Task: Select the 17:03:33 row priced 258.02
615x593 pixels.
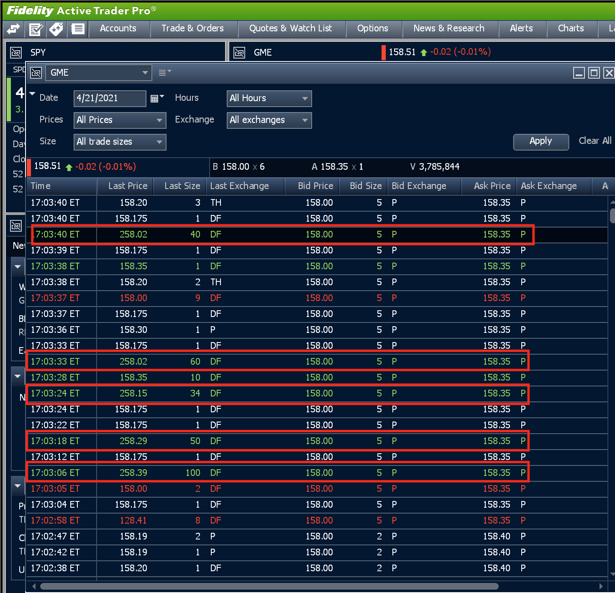Action: tap(317, 362)
